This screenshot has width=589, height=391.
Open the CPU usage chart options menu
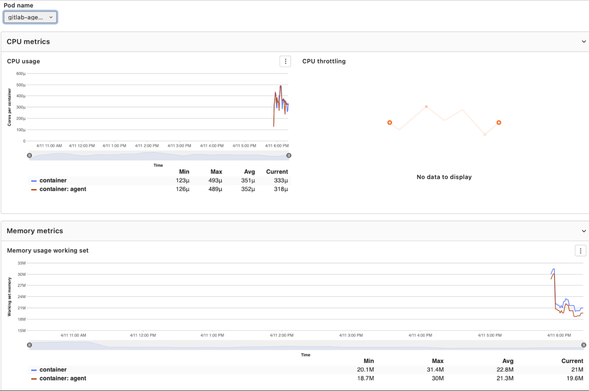point(285,61)
